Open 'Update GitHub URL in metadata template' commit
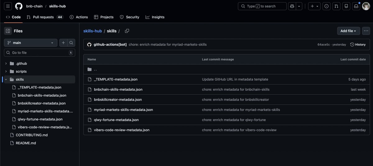The width and height of the screenshot is (373, 166). tap(235, 79)
